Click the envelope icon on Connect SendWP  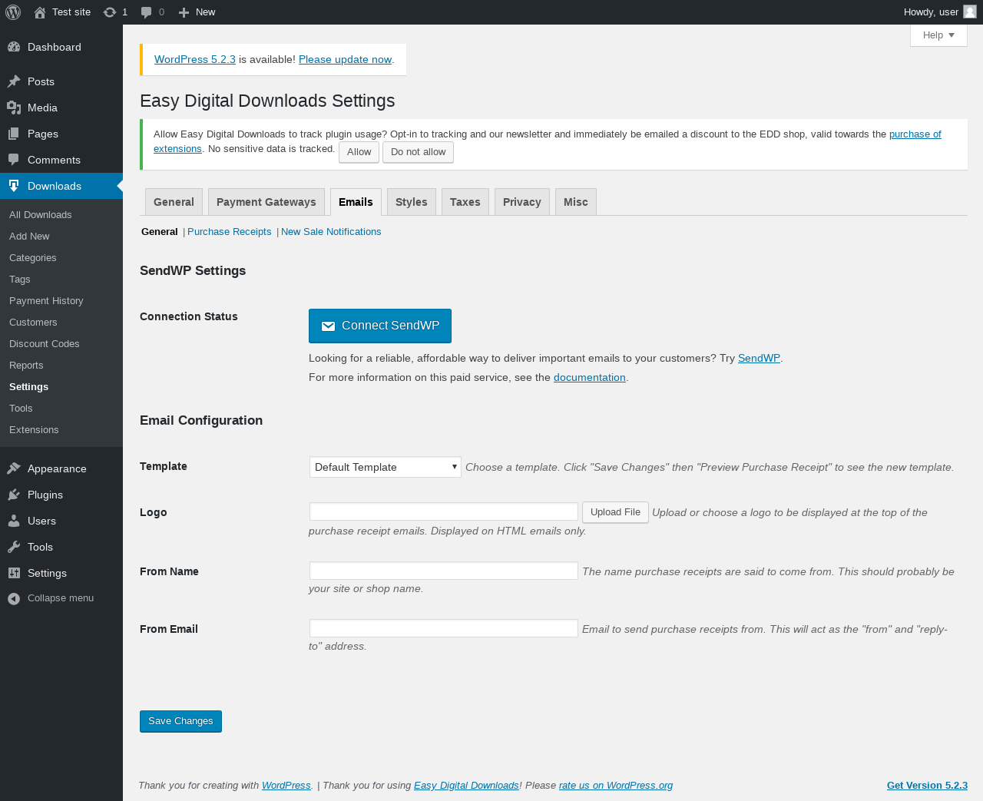pos(328,326)
